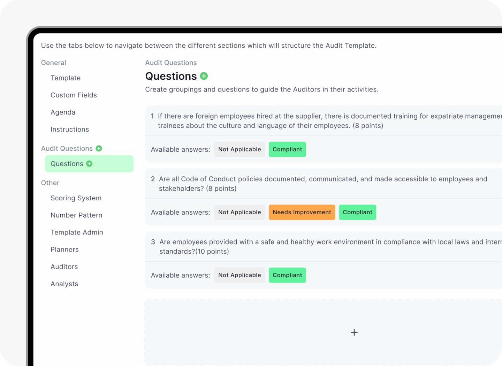This screenshot has width=502, height=366.
Task: Open Instructions in sidebar
Action: tap(70, 129)
